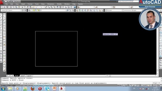Switch to the Layout2 tab
The height and width of the screenshot is (91, 162).
(29, 76)
